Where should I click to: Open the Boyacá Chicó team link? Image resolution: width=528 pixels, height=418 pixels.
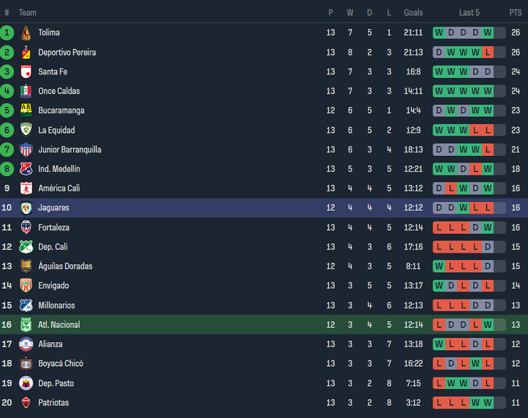pyautogui.click(x=61, y=364)
